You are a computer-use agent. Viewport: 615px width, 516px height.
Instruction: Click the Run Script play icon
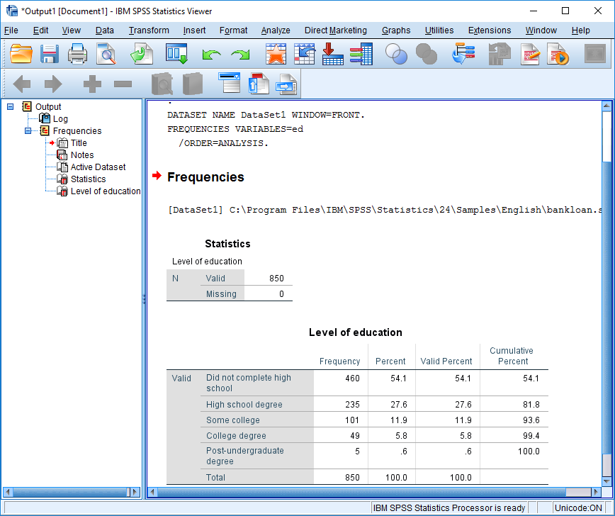point(558,54)
